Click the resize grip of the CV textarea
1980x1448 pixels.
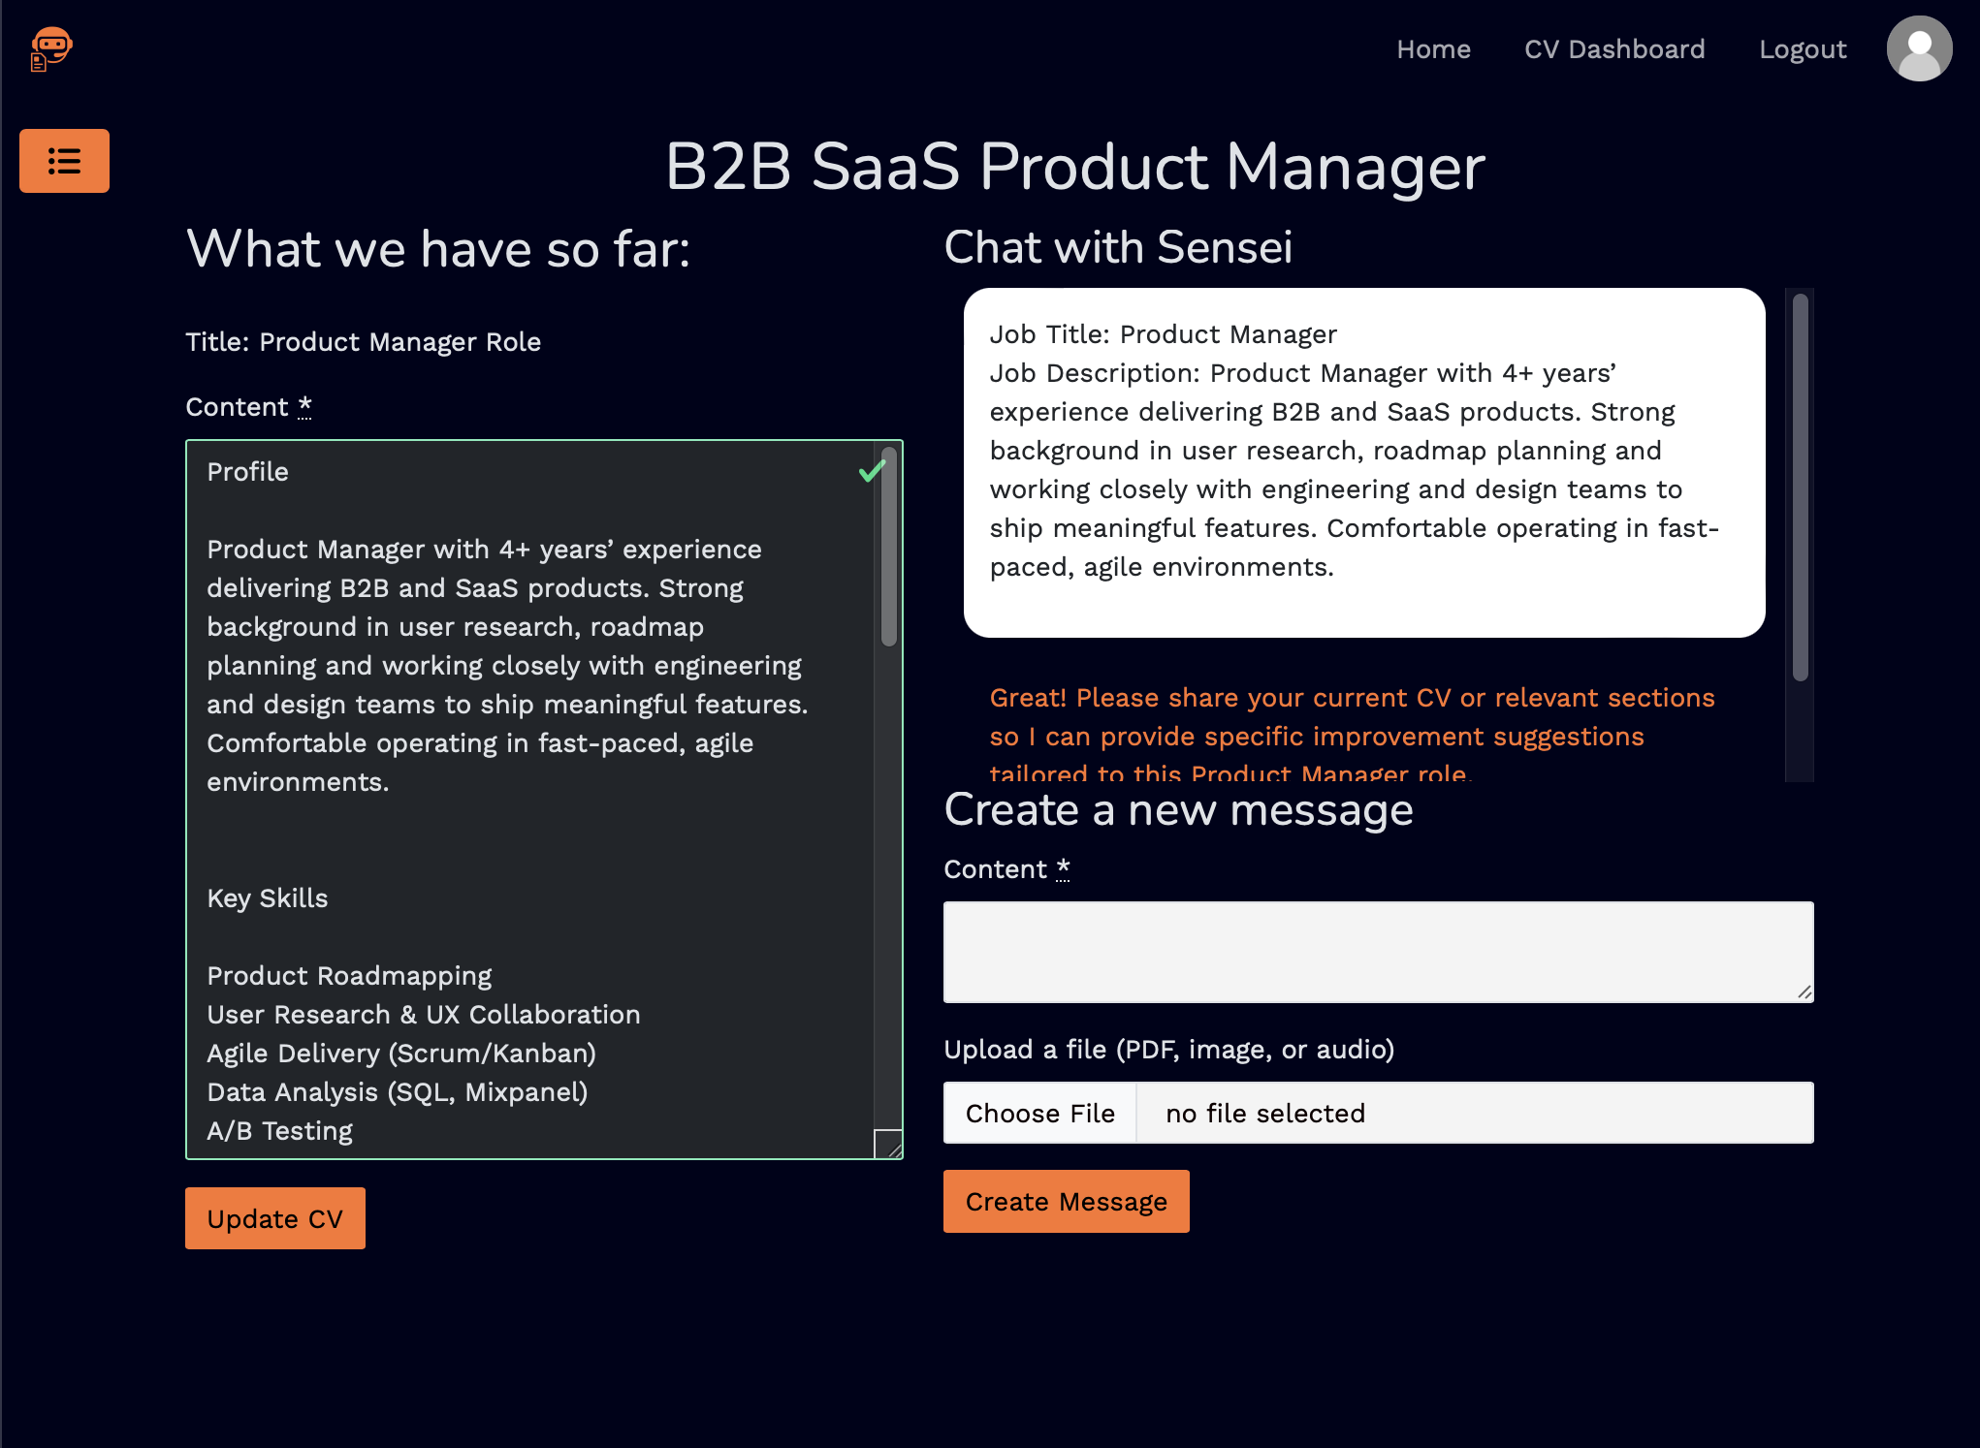point(889,1146)
